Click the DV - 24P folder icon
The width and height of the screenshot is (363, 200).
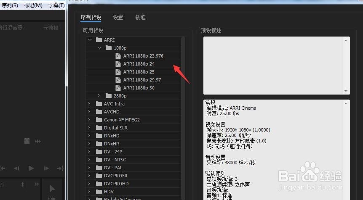(99, 152)
